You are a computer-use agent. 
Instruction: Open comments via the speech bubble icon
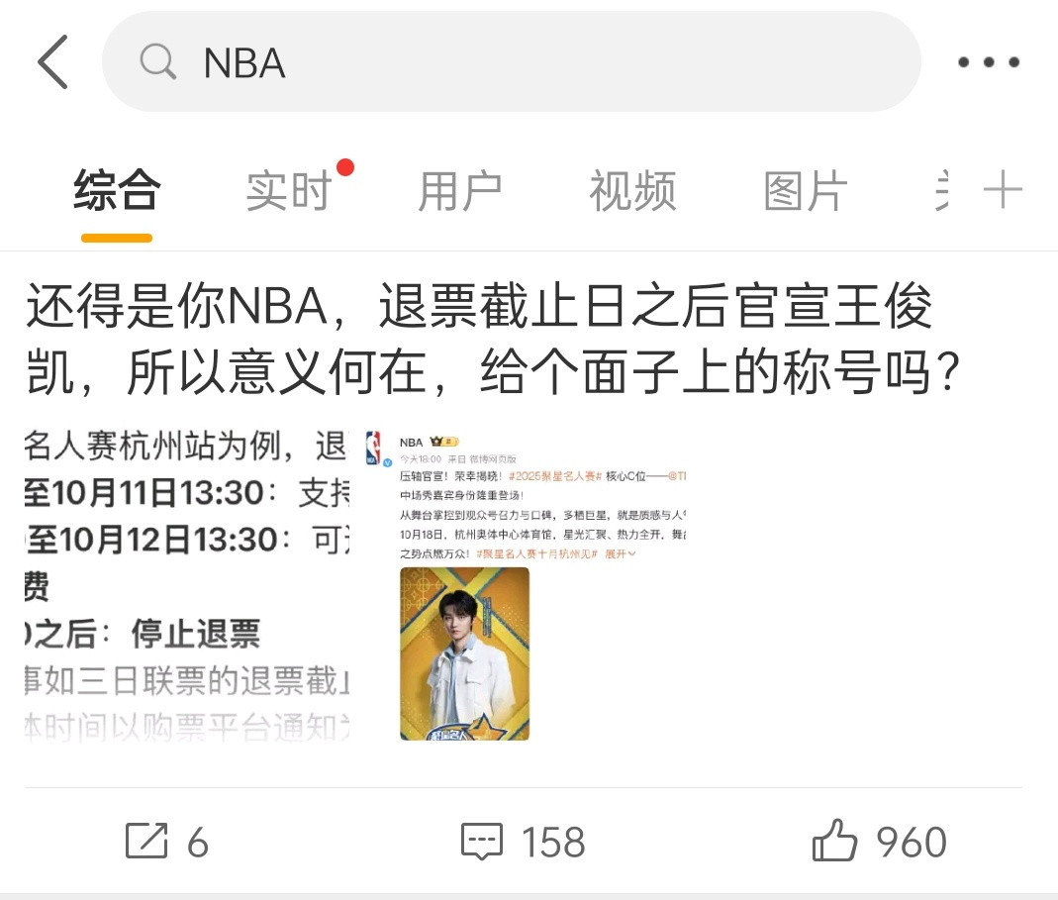[482, 842]
